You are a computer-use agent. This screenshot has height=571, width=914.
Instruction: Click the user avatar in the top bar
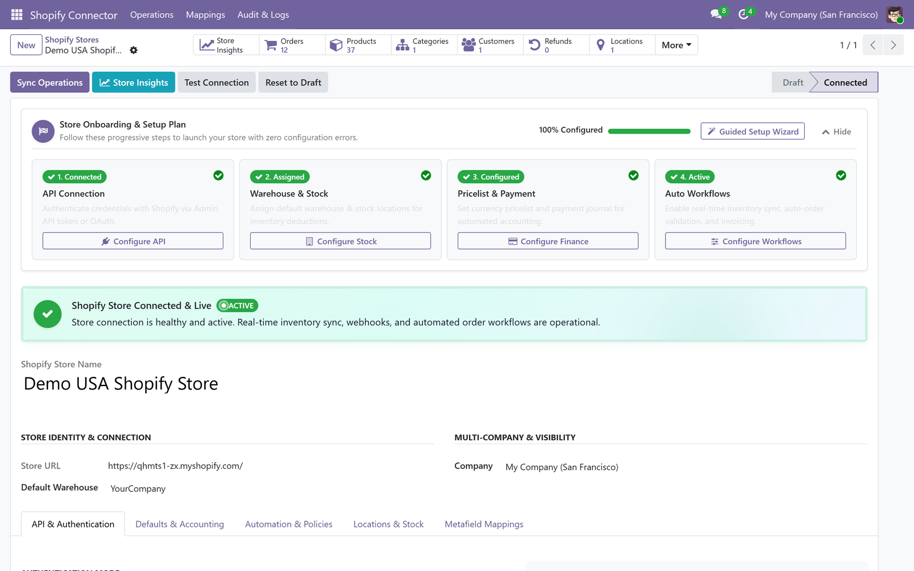pyautogui.click(x=895, y=14)
